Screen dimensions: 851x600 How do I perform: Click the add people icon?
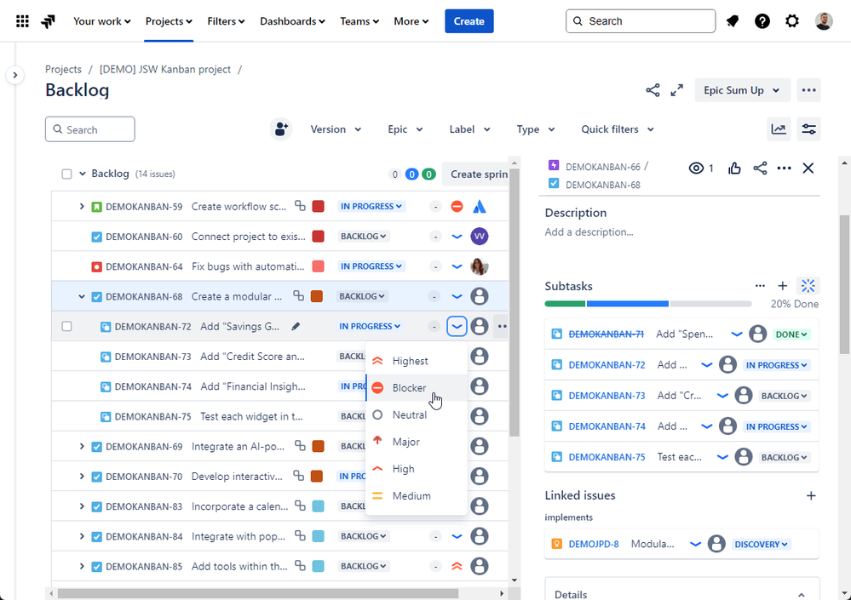pyautogui.click(x=281, y=129)
